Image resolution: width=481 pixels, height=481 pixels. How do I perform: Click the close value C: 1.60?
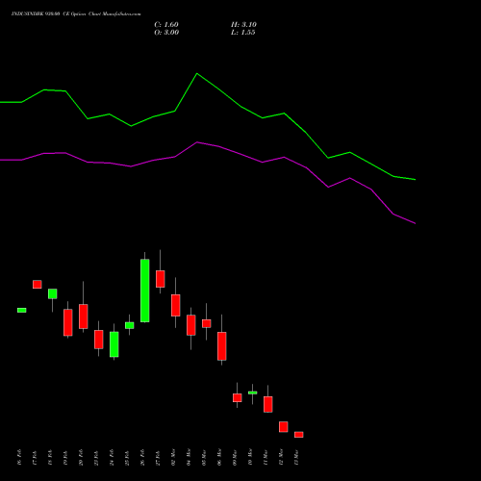point(166,25)
